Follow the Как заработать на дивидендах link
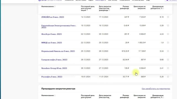The height and width of the screenshot is (99, 177). (x=156, y=89)
